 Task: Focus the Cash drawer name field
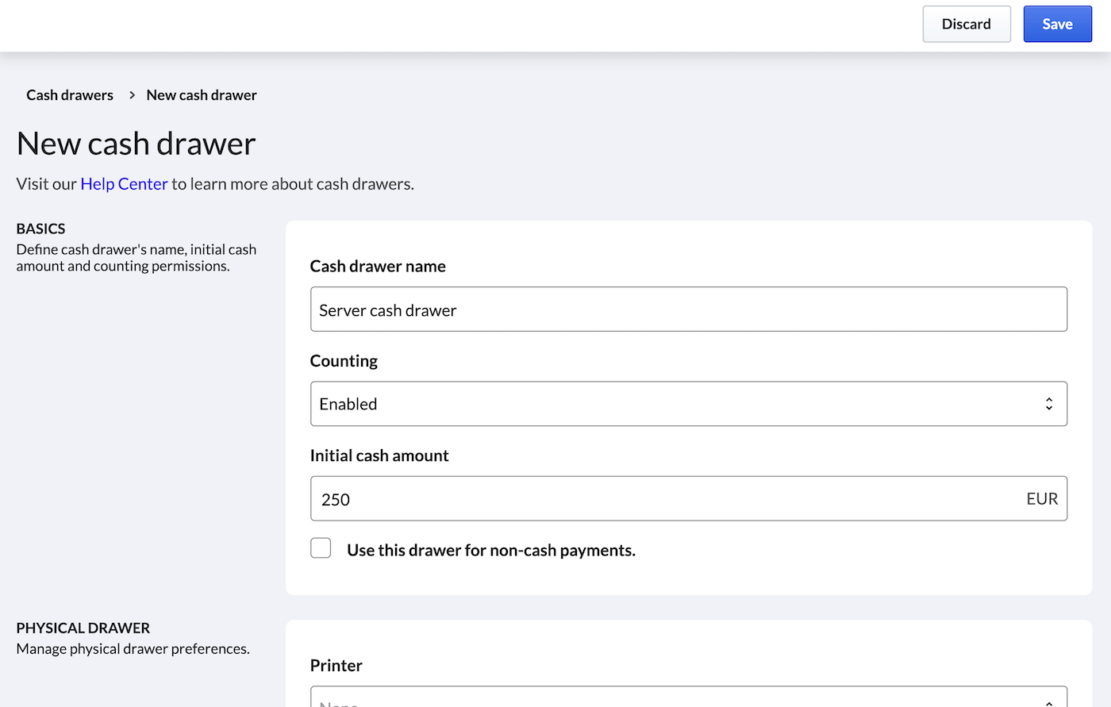pyautogui.click(x=688, y=309)
